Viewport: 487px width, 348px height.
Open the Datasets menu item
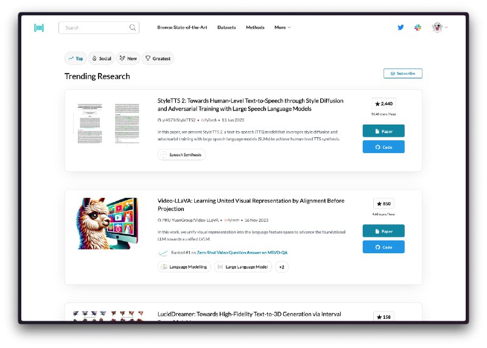(226, 27)
